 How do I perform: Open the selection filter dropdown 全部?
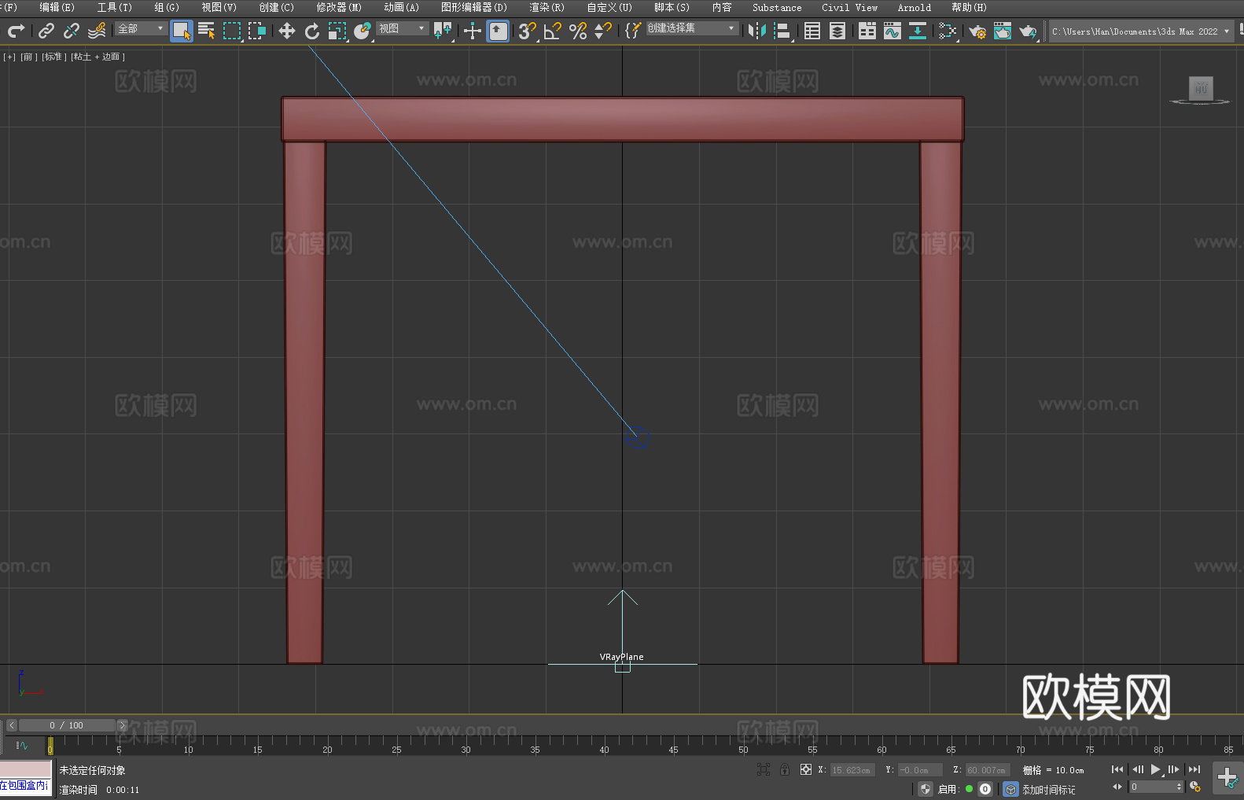[141, 28]
